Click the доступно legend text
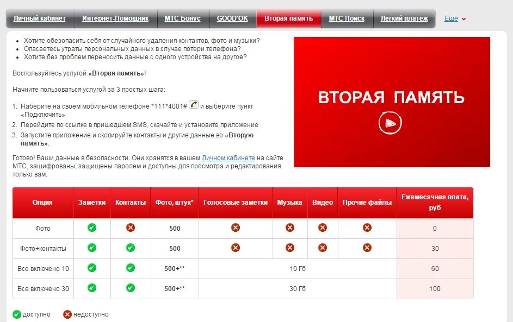The height and width of the screenshot is (322, 513). point(36,314)
